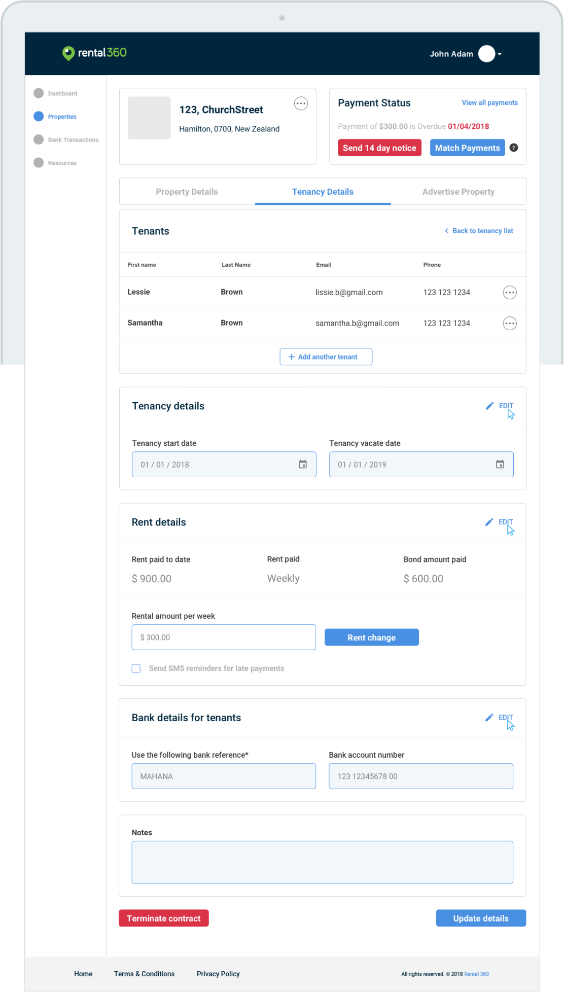Click edit pencil for Bank details
Image resolution: width=564 pixels, height=992 pixels.
(x=489, y=717)
